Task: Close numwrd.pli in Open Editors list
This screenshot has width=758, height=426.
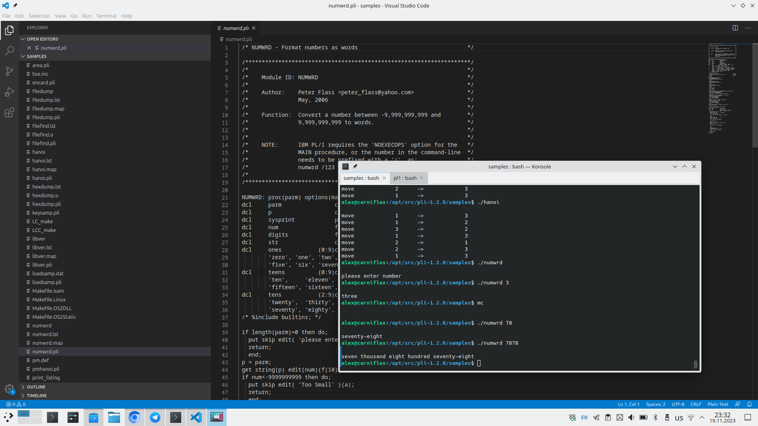Action: point(29,48)
